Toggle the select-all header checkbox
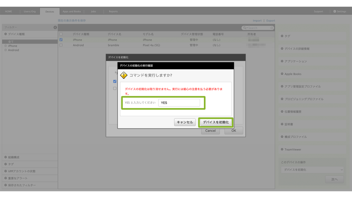The width and height of the screenshot is (352, 198). [61, 34]
